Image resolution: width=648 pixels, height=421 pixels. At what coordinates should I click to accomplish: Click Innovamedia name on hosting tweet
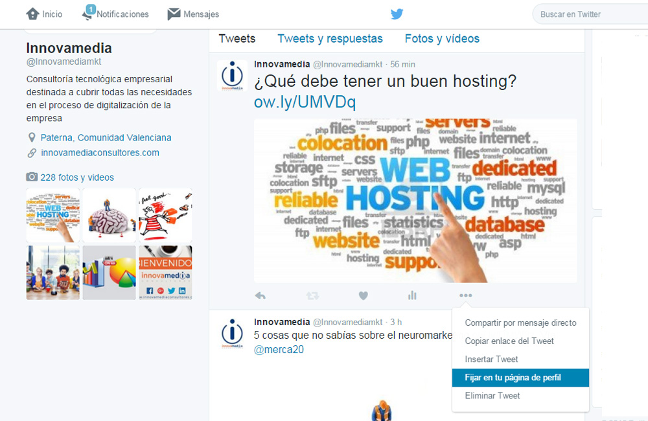coord(282,65)
